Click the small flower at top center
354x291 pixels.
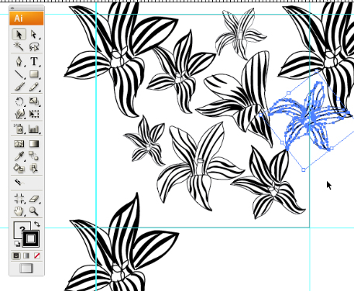pos(240,33)
